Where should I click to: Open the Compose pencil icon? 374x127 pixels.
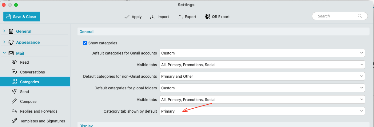click(14, 101)
